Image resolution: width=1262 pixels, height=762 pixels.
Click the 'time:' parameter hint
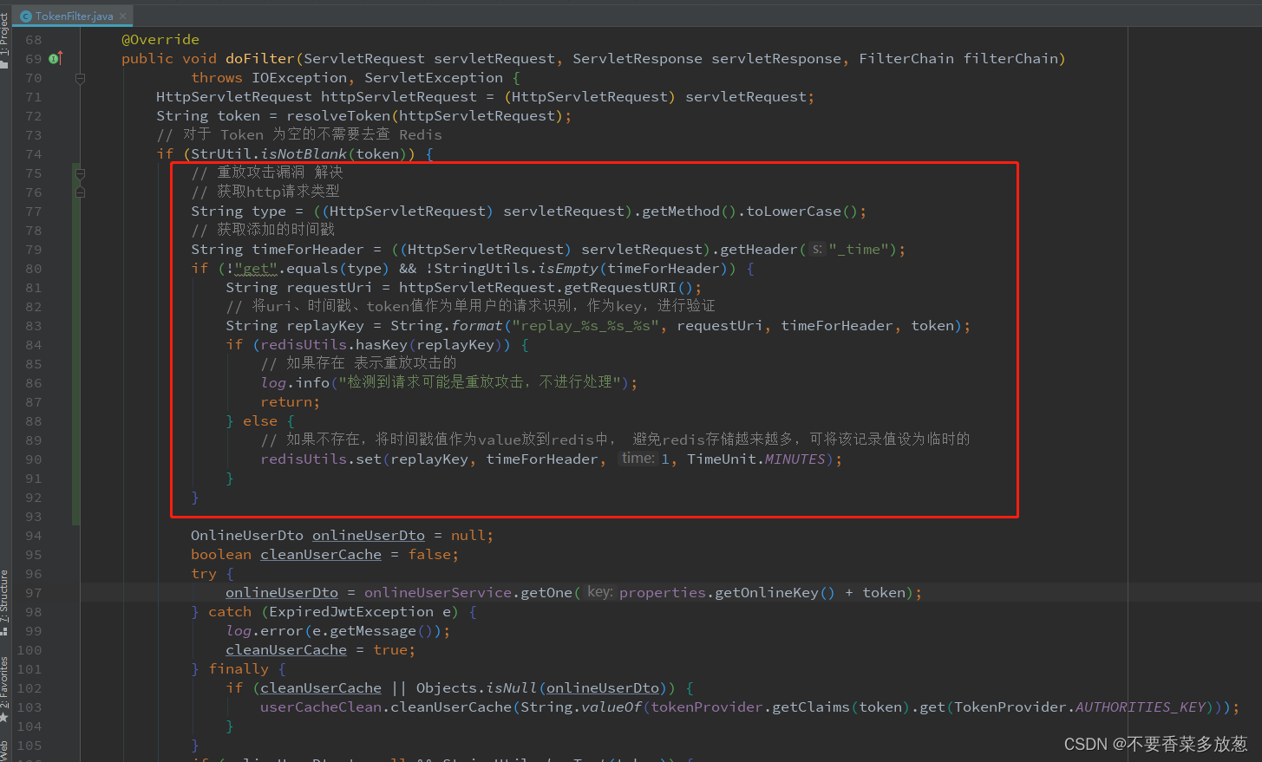(x=638, y=459)
